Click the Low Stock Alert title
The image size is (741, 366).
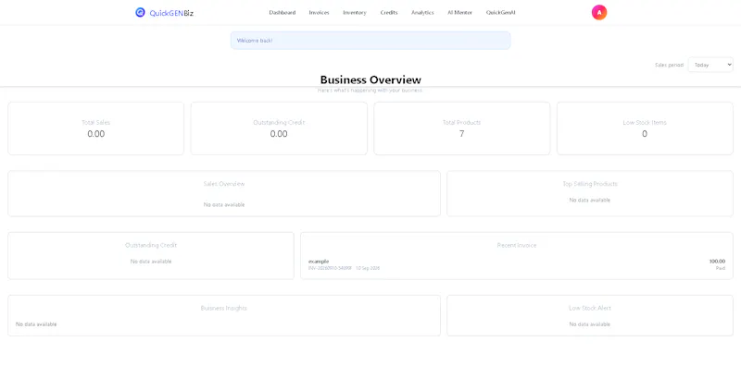point(590,308)
